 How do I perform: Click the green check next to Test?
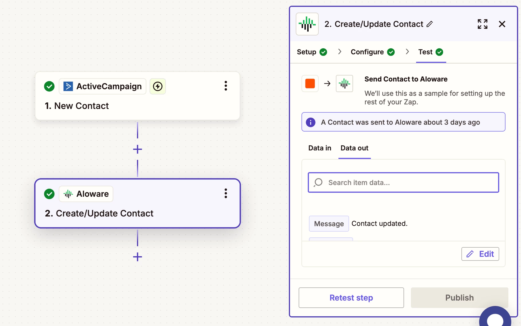[x=439, y=52]
